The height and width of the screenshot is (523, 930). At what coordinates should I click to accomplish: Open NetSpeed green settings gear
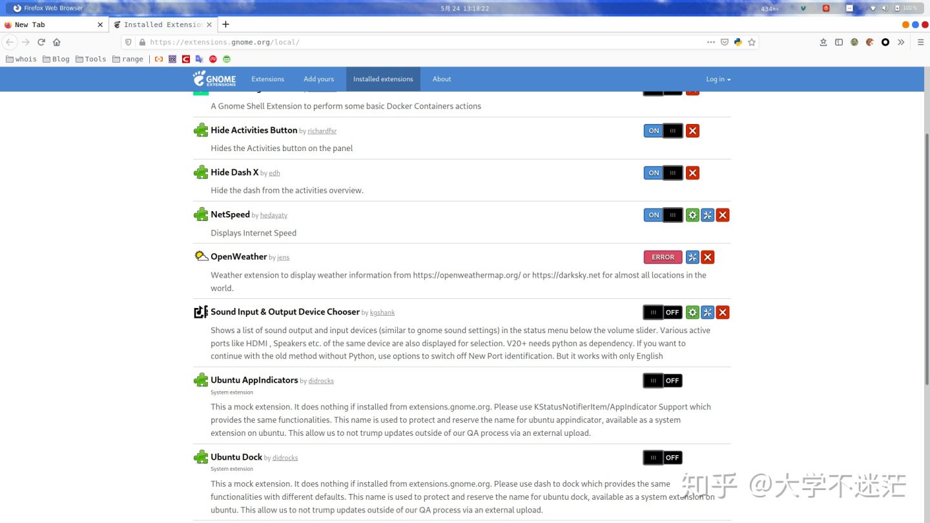692,215
